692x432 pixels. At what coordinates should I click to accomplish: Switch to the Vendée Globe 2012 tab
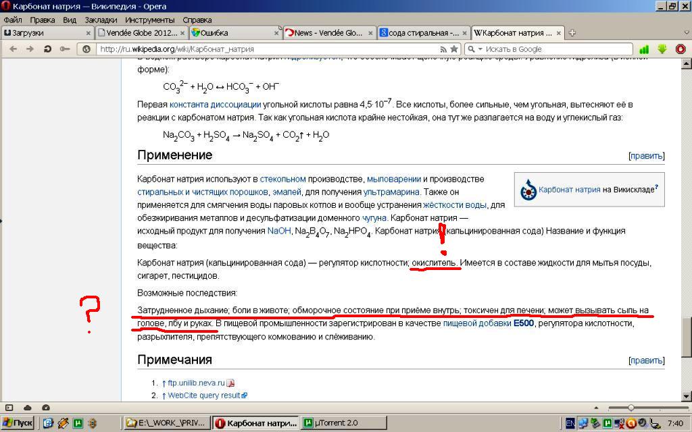[140, 32]
